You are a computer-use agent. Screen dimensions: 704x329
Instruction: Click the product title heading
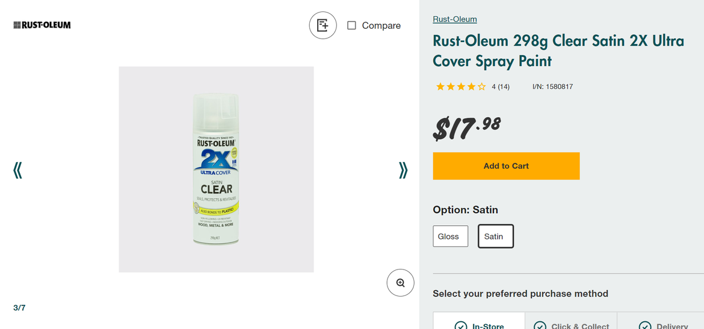pos(558,51)
